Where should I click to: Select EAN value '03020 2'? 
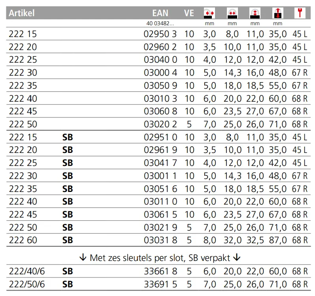[x=160, y=125]
